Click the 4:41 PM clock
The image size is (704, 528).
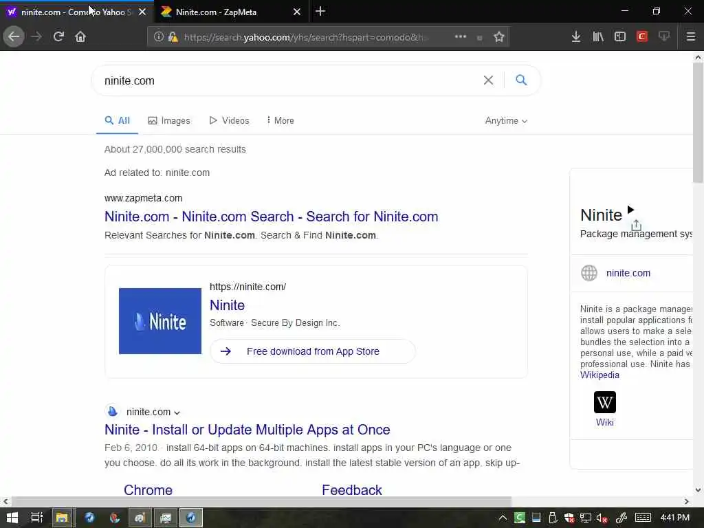click(675, 517)
